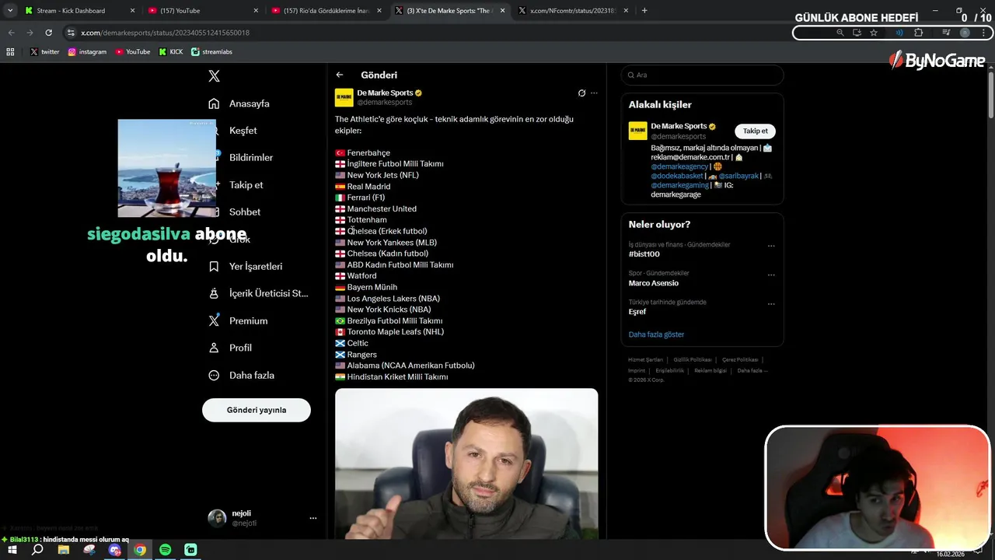Open streamlabs bookmark shortcut
Viewport: 995px width, 560px height.
click(211, 51)
